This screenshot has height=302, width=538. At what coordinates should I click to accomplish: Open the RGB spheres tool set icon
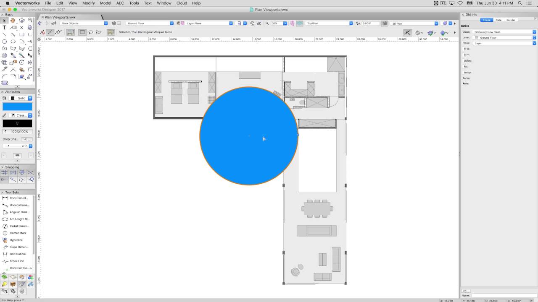30,277
